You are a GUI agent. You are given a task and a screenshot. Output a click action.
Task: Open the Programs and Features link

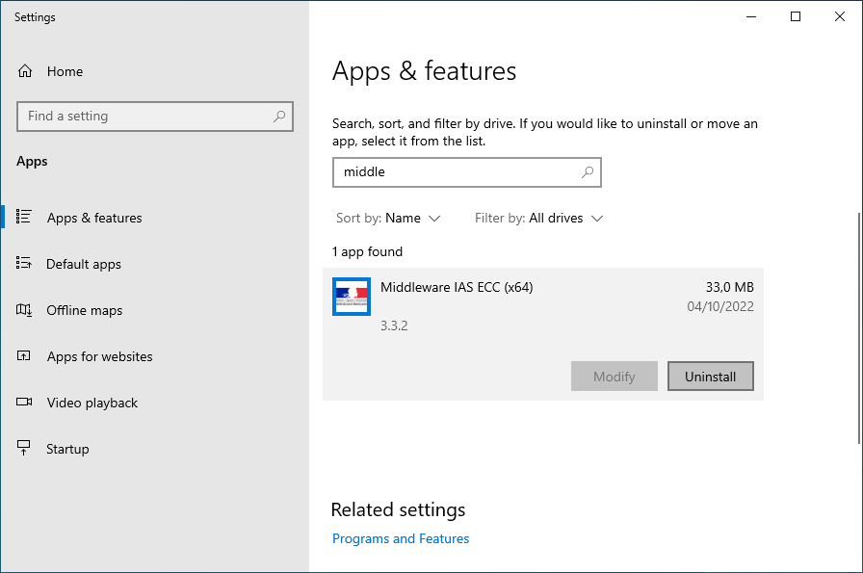pos(401,538)
